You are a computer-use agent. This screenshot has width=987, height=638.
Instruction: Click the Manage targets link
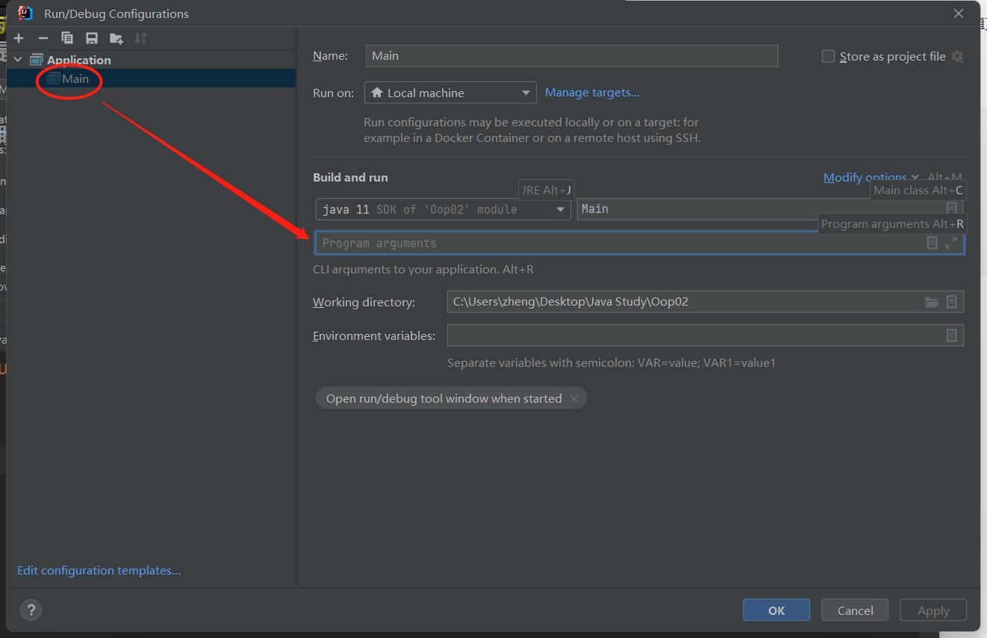(x=592, y=93)
